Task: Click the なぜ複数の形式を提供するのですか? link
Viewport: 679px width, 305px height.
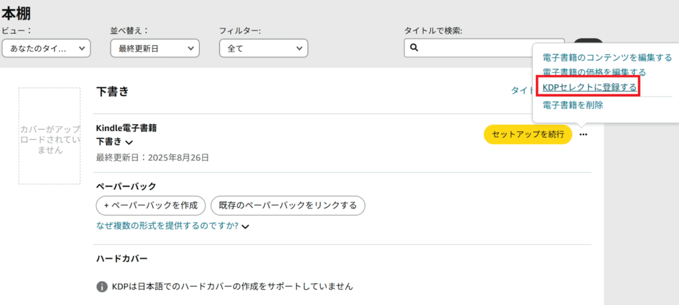Action: (x=168, y=226)
